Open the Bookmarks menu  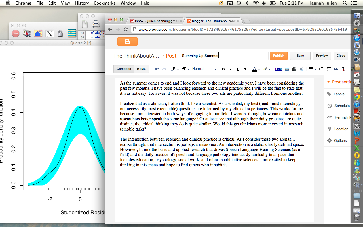(105, 3)
